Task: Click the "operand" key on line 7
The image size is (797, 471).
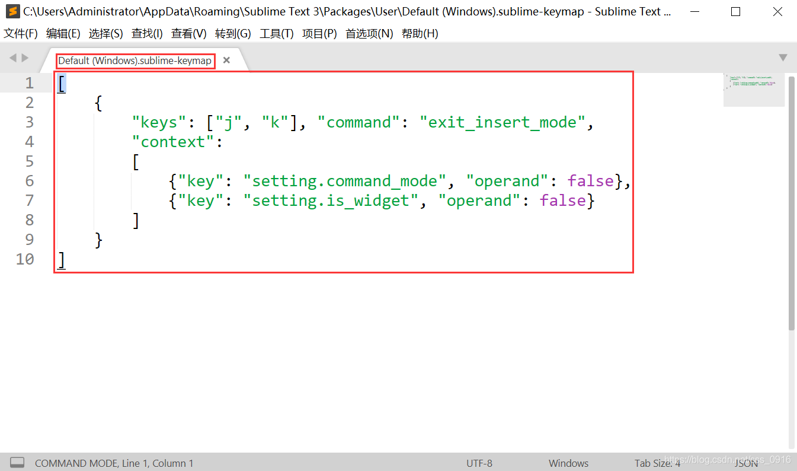Action: click(x=479, y=201)
